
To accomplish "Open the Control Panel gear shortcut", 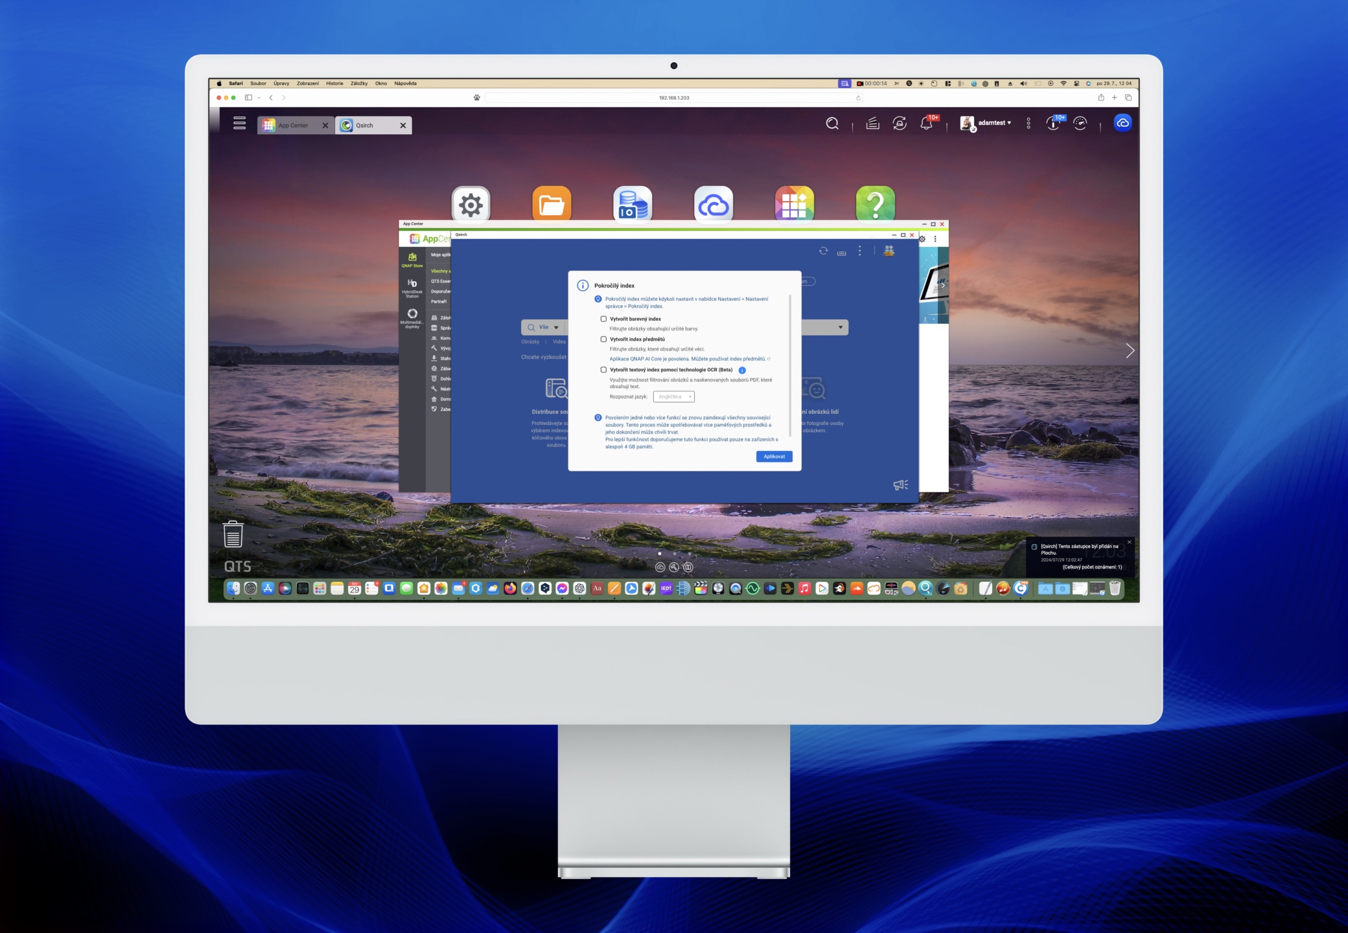I will (471, 204).
